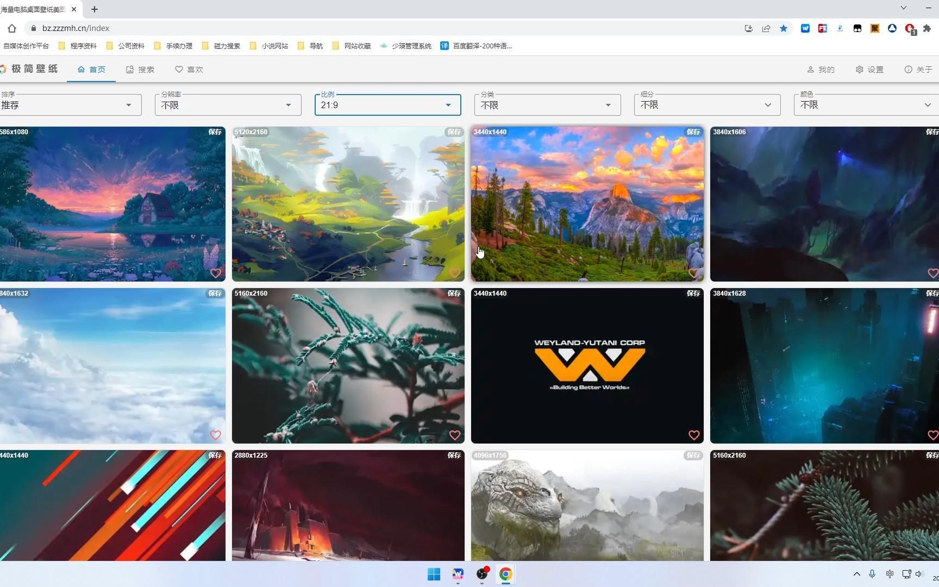Like the Yosemite mountain wallpaper heart
This screenshot has width=939, height=587.
[694, 273]
